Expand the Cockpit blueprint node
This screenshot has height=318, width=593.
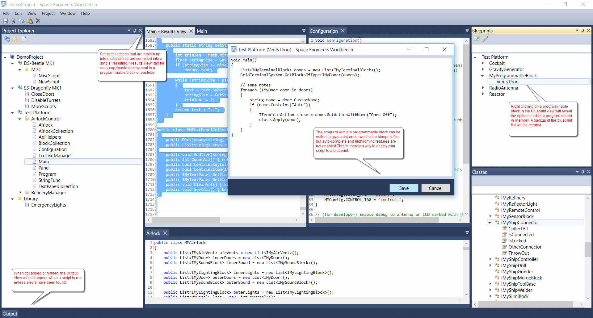483,63
